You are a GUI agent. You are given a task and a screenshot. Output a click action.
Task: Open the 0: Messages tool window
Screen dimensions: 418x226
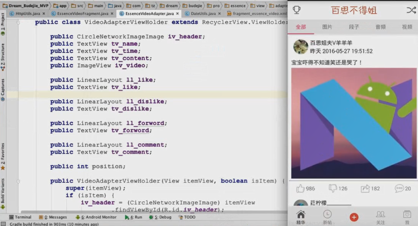point(53,217)
